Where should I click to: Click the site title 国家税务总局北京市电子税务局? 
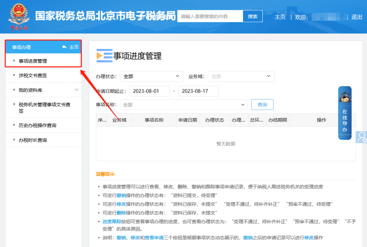(105, 16)
